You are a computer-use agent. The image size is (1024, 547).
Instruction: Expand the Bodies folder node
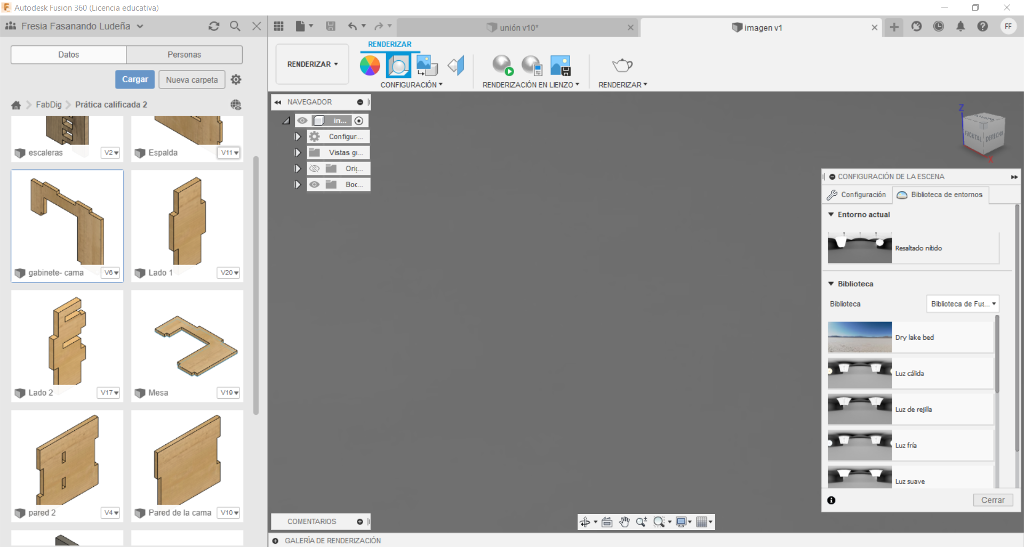(298, 184)
